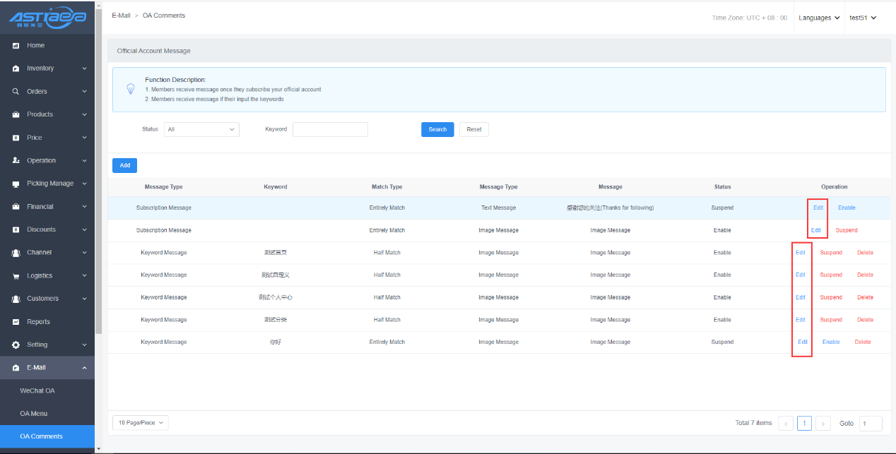
Task: Enable the first Subscription Message row
Action: click(847, 208)
